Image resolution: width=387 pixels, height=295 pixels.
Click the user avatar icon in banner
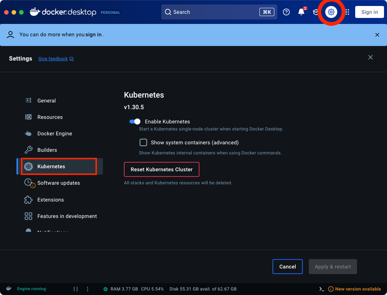(10, 34)
